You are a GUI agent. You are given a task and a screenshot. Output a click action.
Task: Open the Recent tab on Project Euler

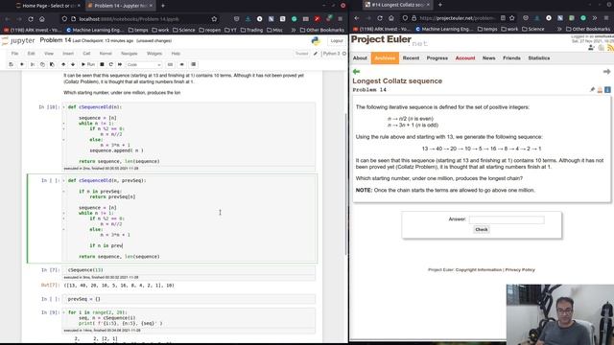coord(411,57)
